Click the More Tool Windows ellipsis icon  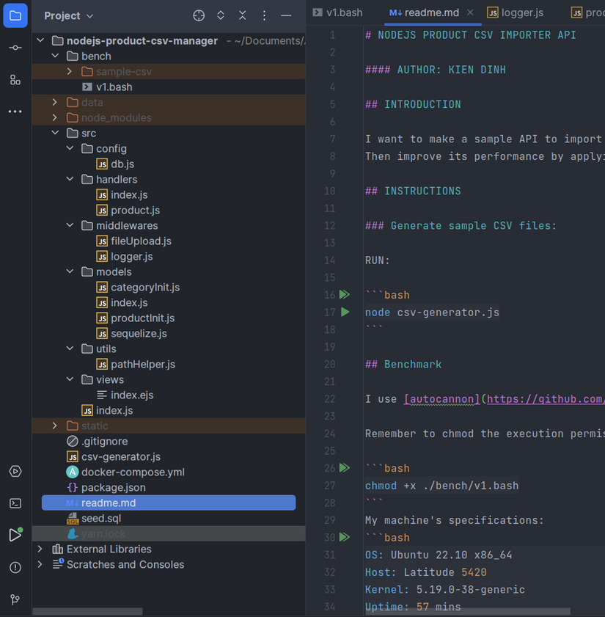click(15, 112)
